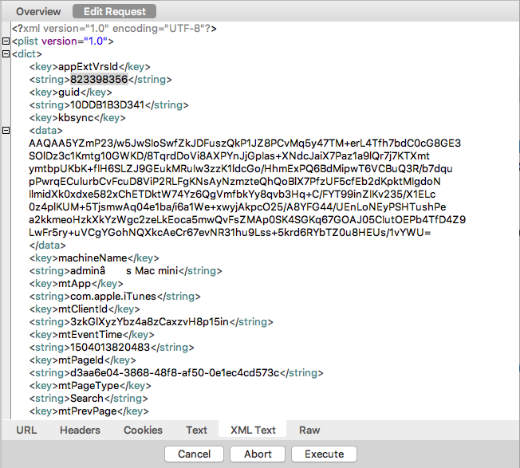Image resolution: width=520 pixels, height=468 pixels.
Task: Open the Cookies tab
Action: (143, 430)
